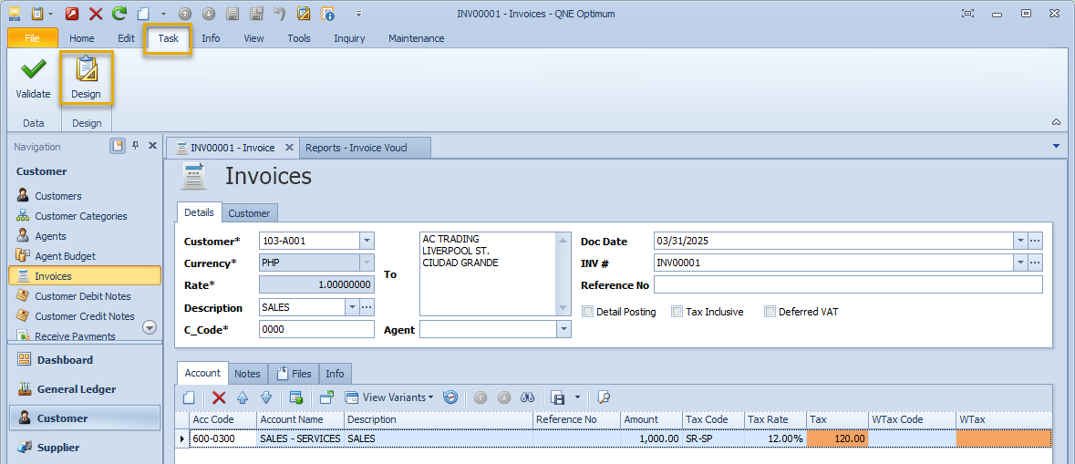Open the INV # dropdown arrow
Screen dimensions: 1075x464
1021,263
